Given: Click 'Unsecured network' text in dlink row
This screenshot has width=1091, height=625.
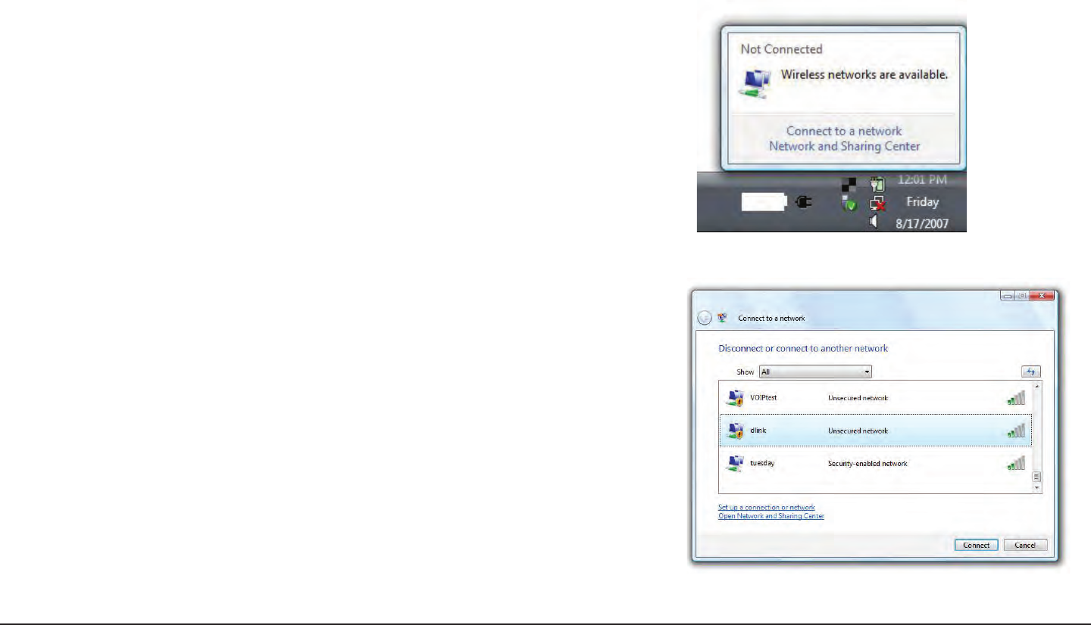Looking at the screenshot, I should click(858, 431).
